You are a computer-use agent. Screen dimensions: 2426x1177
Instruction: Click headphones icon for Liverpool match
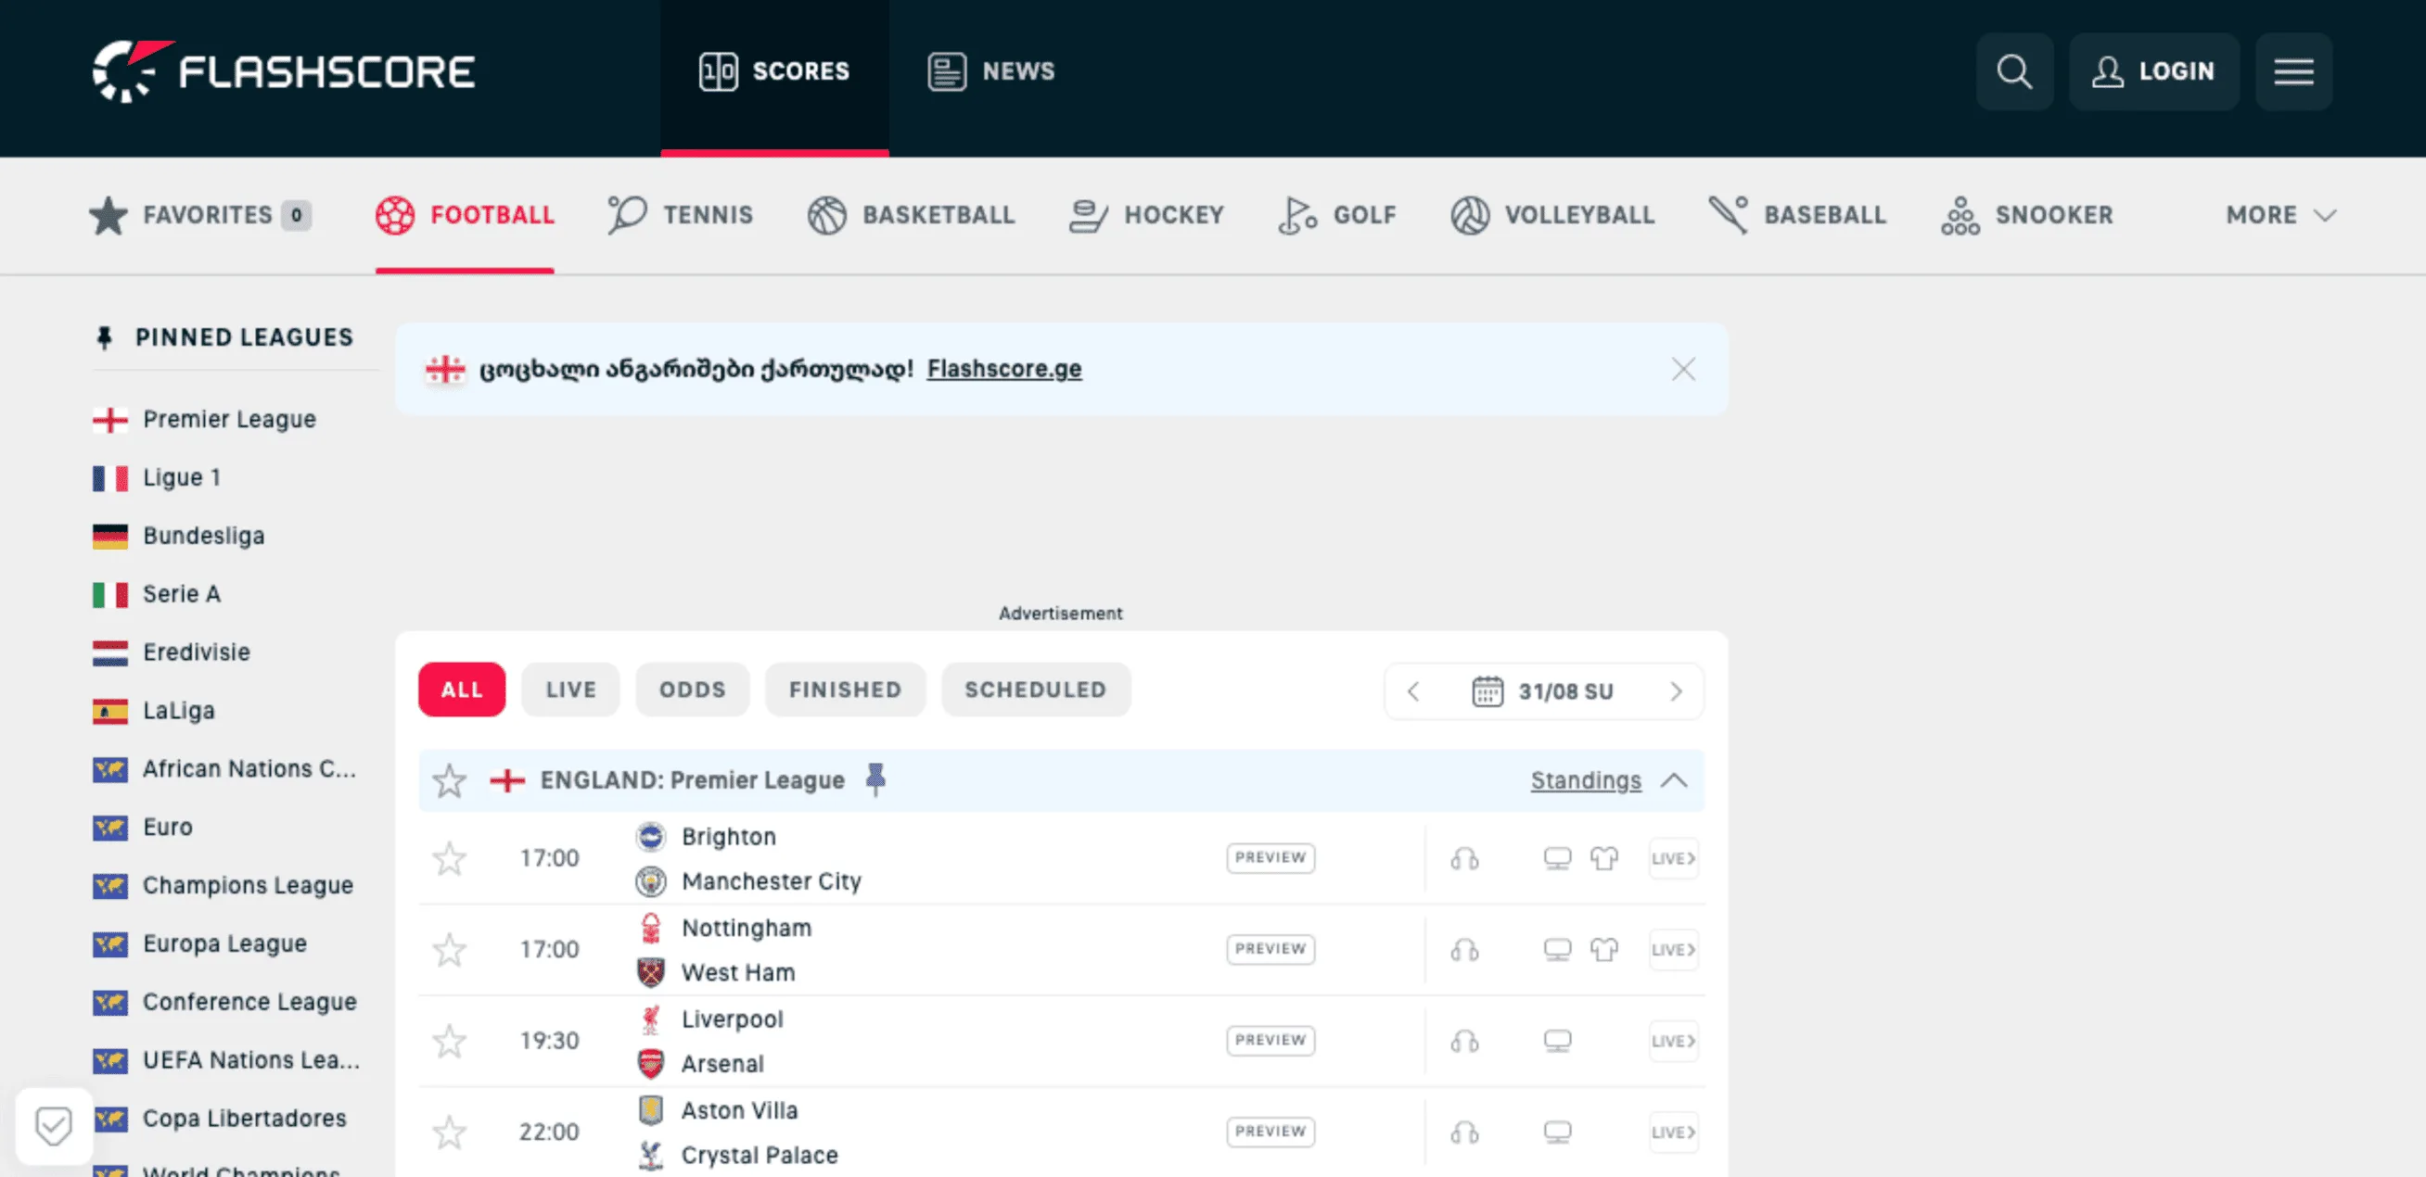1464,1041
